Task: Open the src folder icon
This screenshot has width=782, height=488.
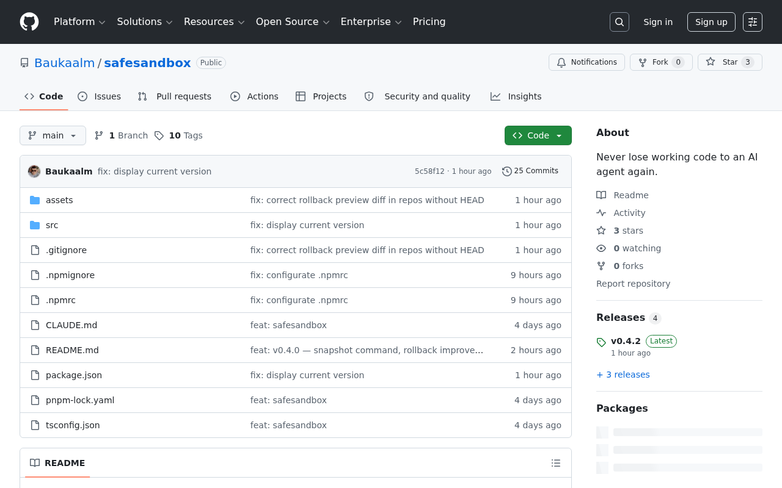Action: [x=35, y=225]
